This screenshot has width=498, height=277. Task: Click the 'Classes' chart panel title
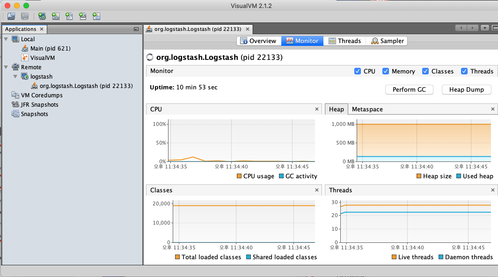[x=161, y=190]
